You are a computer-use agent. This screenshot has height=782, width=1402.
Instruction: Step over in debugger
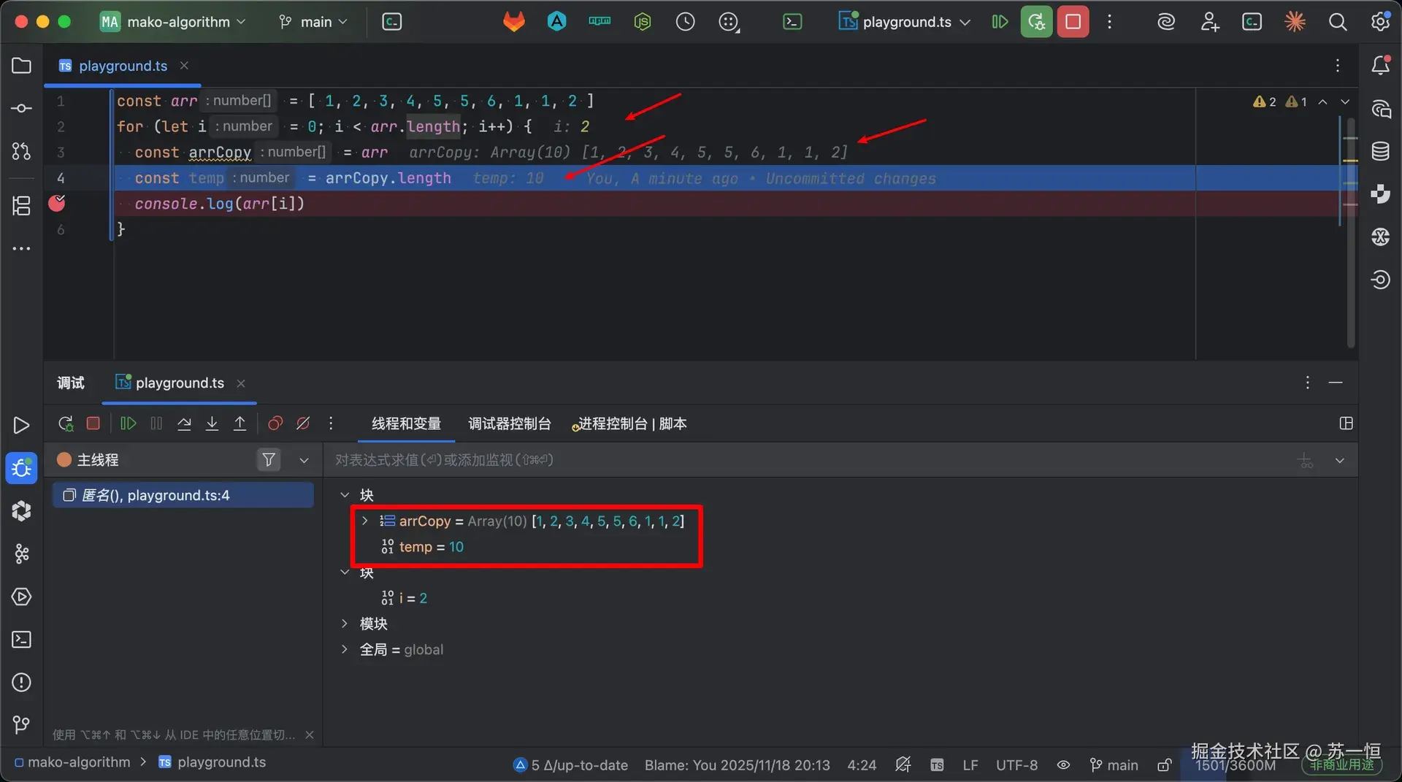(184, 423)
